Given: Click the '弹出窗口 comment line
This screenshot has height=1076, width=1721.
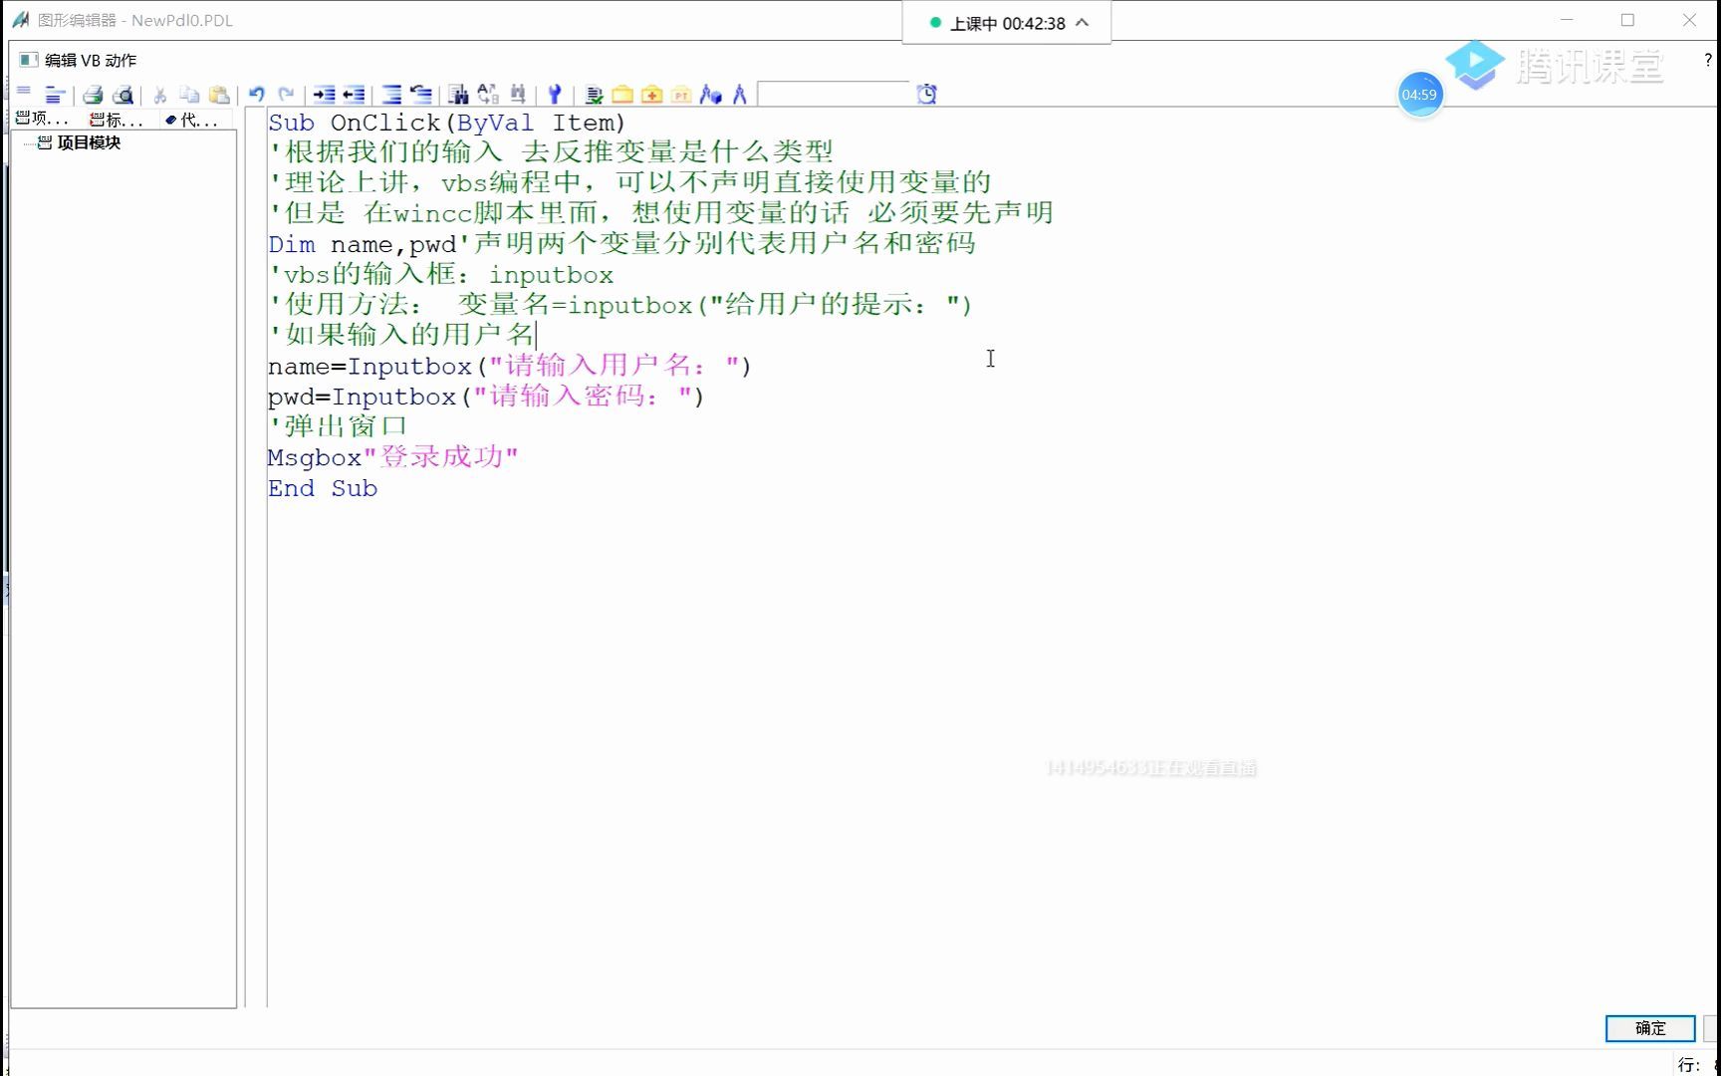Looking at the screenshot, I should 338,426.
